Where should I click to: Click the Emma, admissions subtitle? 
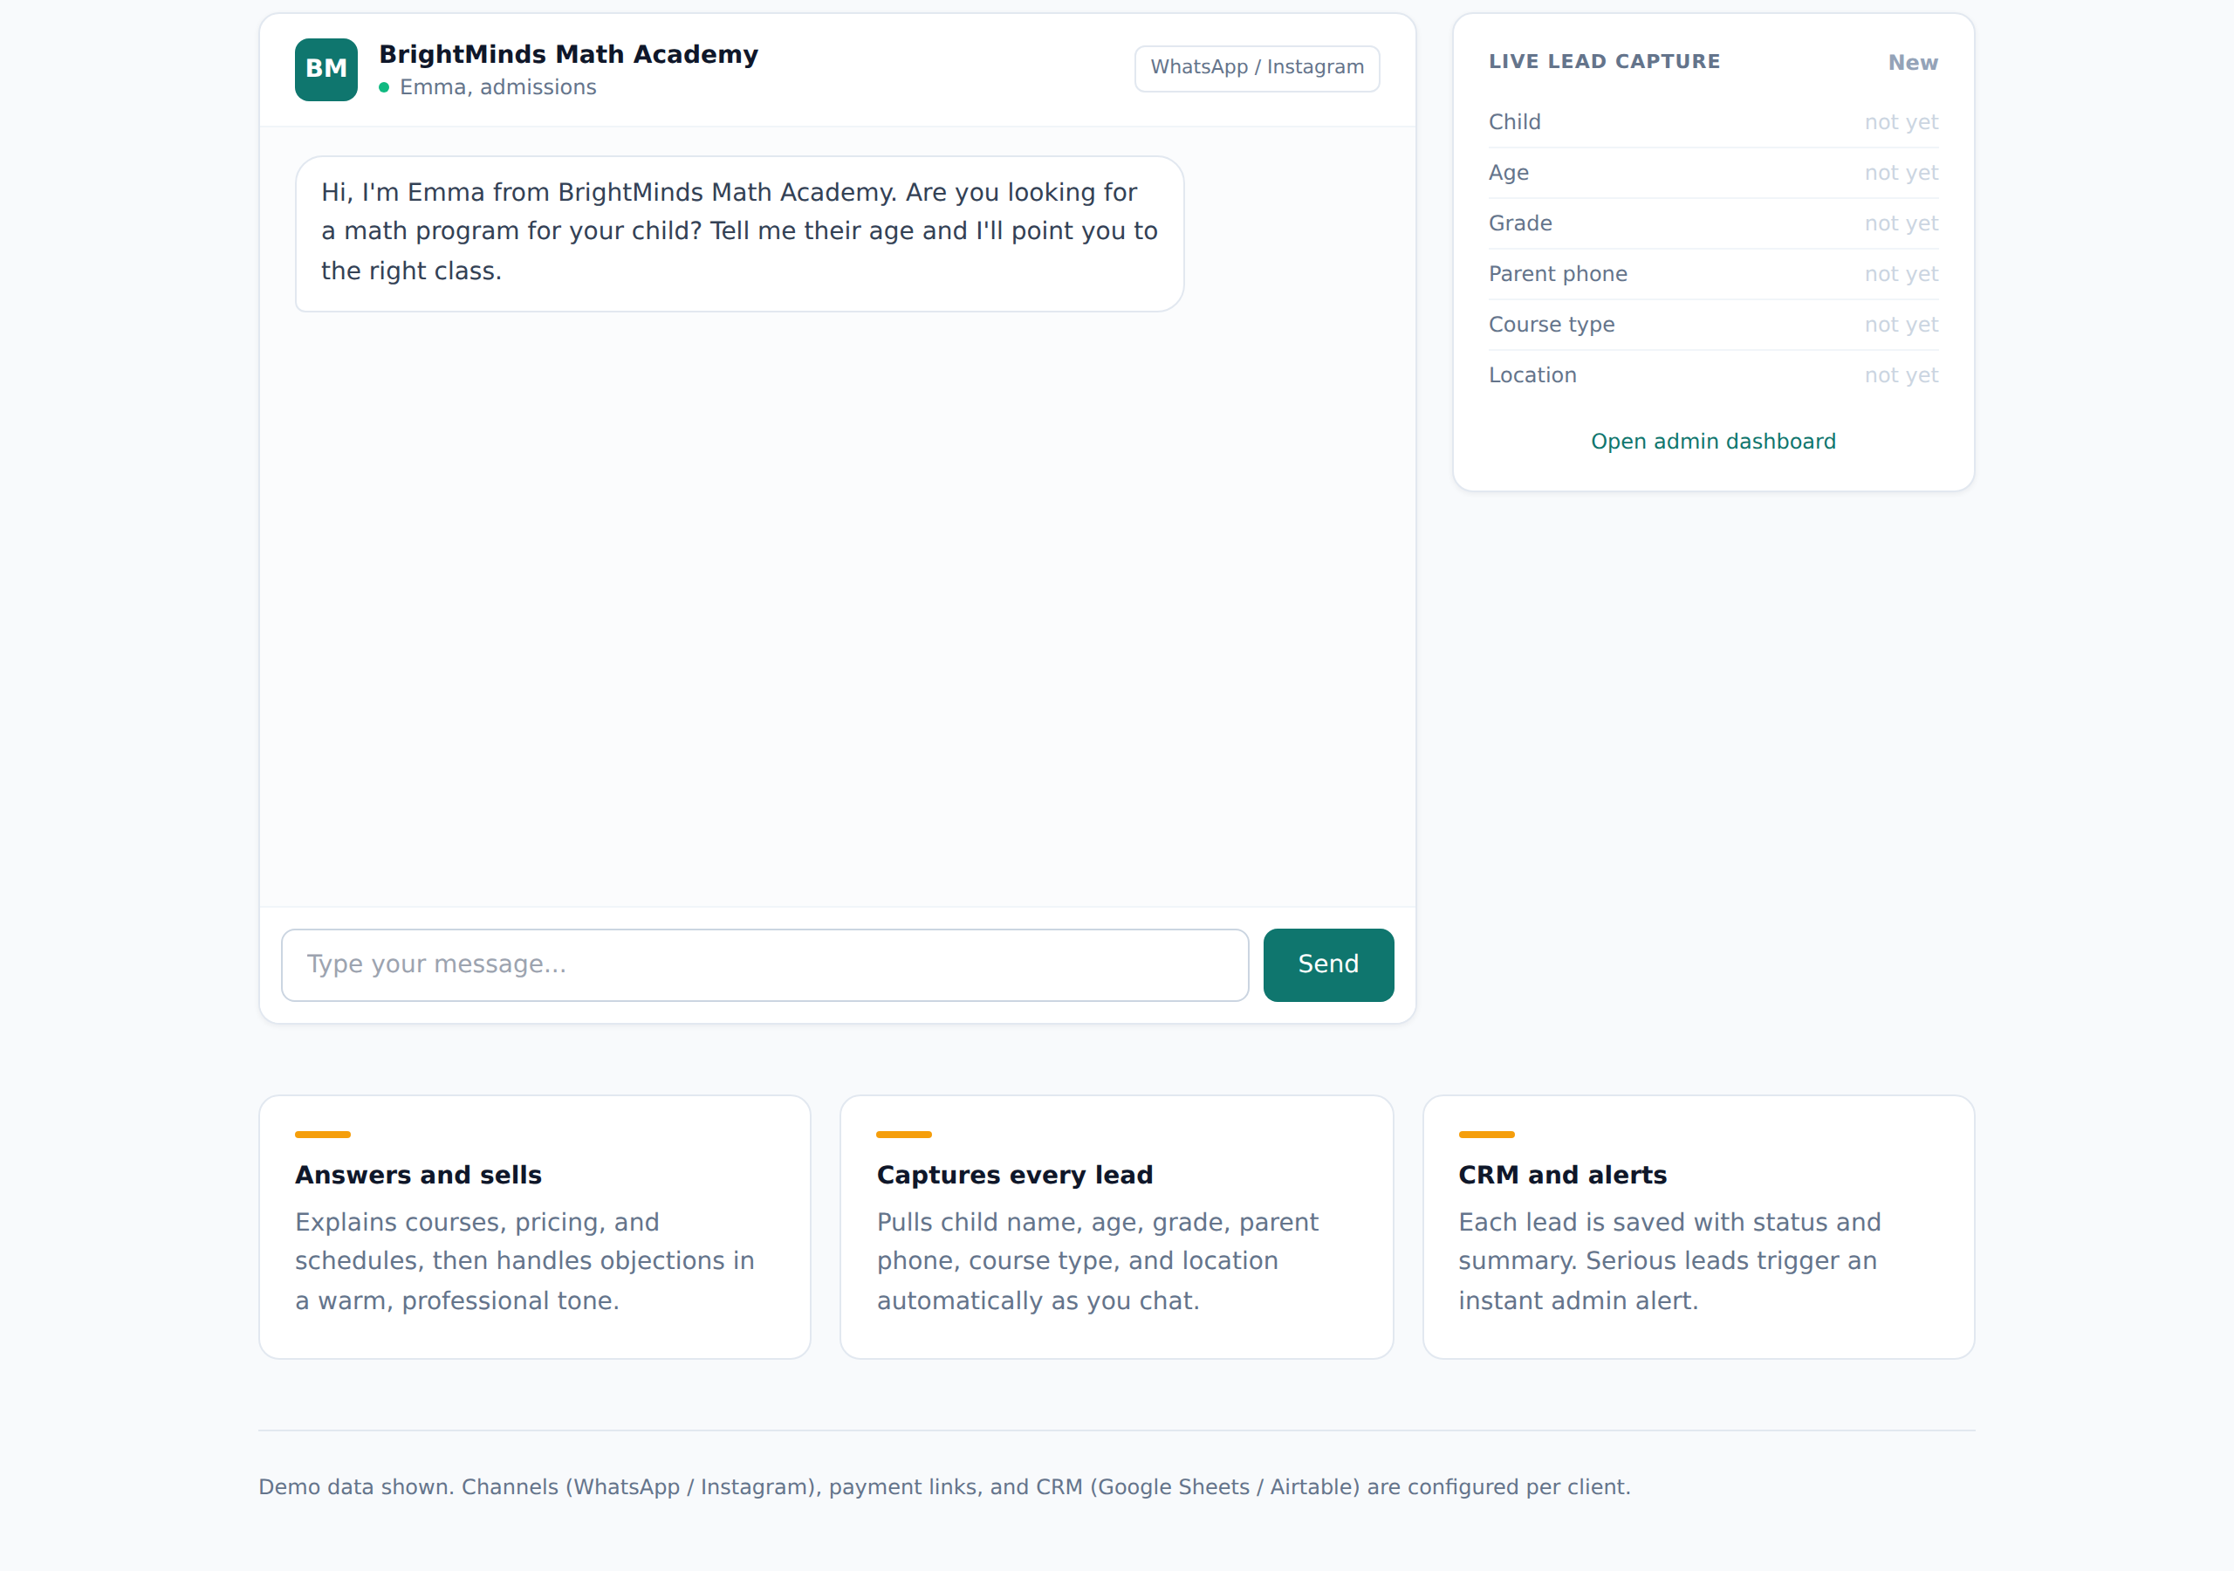(498, 87)
